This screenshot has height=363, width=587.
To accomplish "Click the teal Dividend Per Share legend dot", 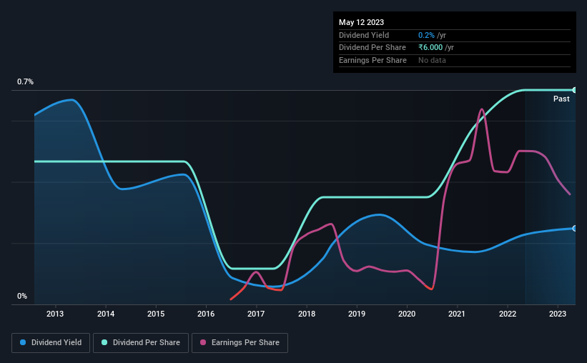I will click(x=104, y=342).
